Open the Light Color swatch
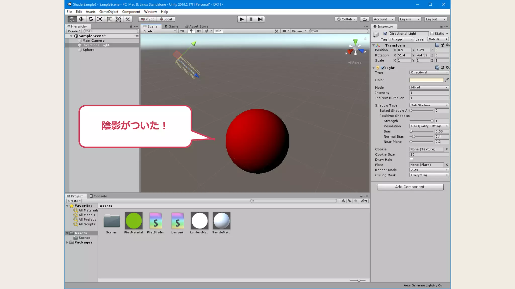 coord(426,80)
